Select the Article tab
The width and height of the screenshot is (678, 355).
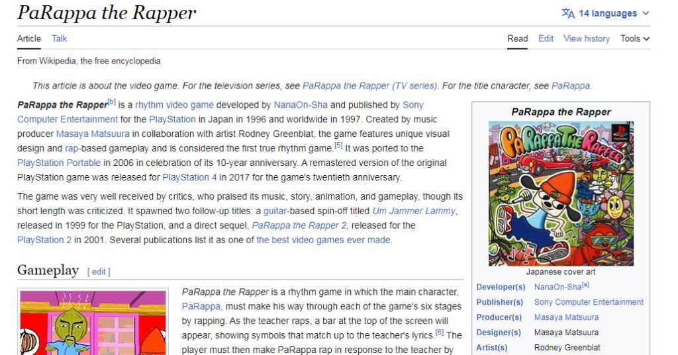pyautogui.click(x=29, y=38)
